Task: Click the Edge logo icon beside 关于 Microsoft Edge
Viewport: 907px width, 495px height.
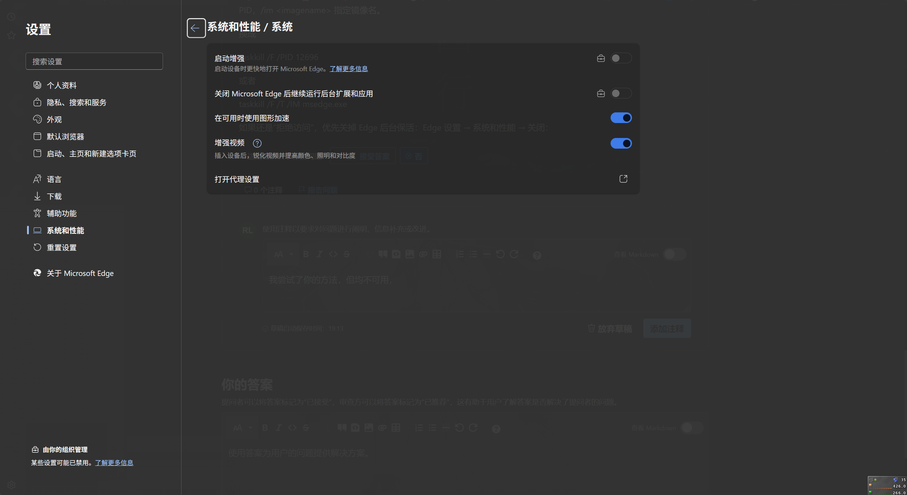Action: 37,273
